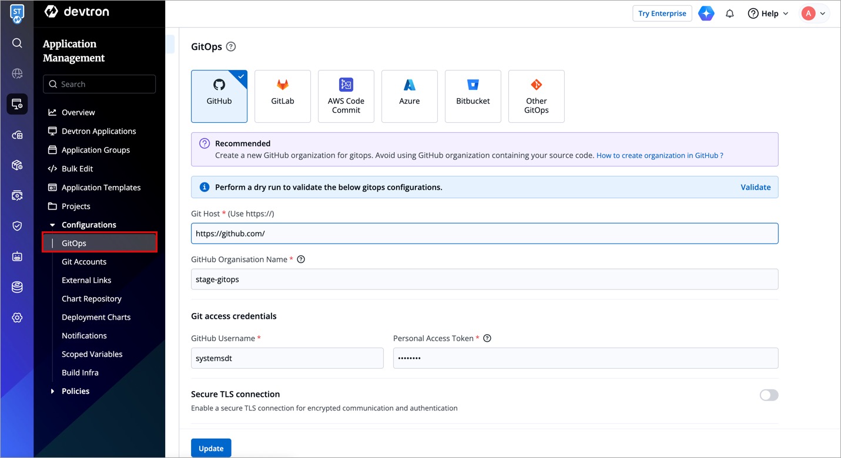Screen dimensions: 841x458
Task: Click the security shield icon in sidebar
Action: click(x=17, y=226)
